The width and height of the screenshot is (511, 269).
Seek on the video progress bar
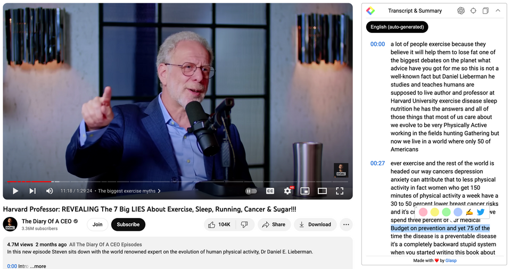(178, 181)
